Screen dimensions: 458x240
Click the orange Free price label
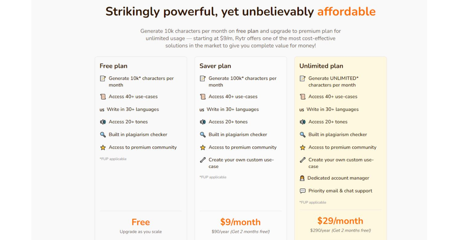(x=140, y=222)
